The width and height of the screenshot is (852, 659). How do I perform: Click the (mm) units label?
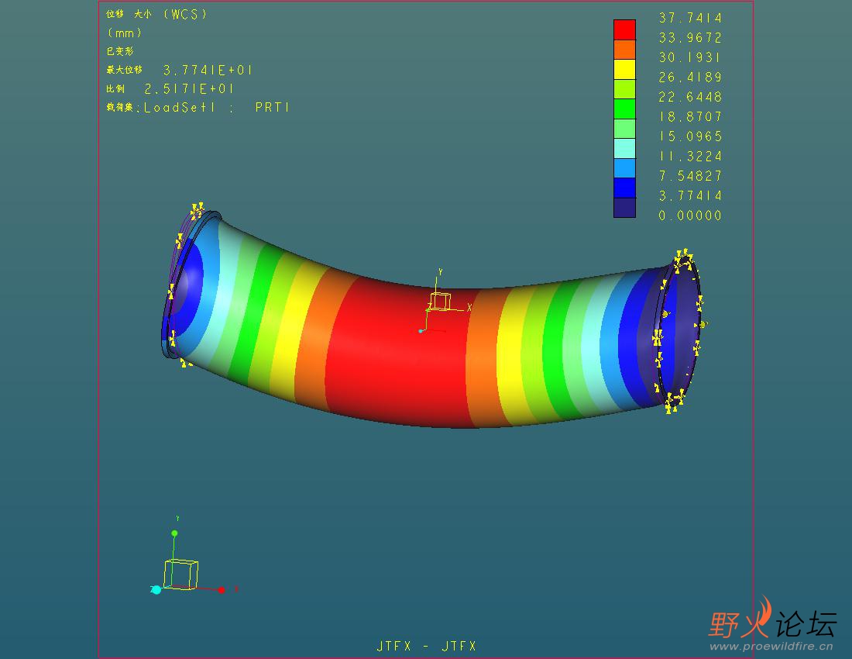pos(125,33)
